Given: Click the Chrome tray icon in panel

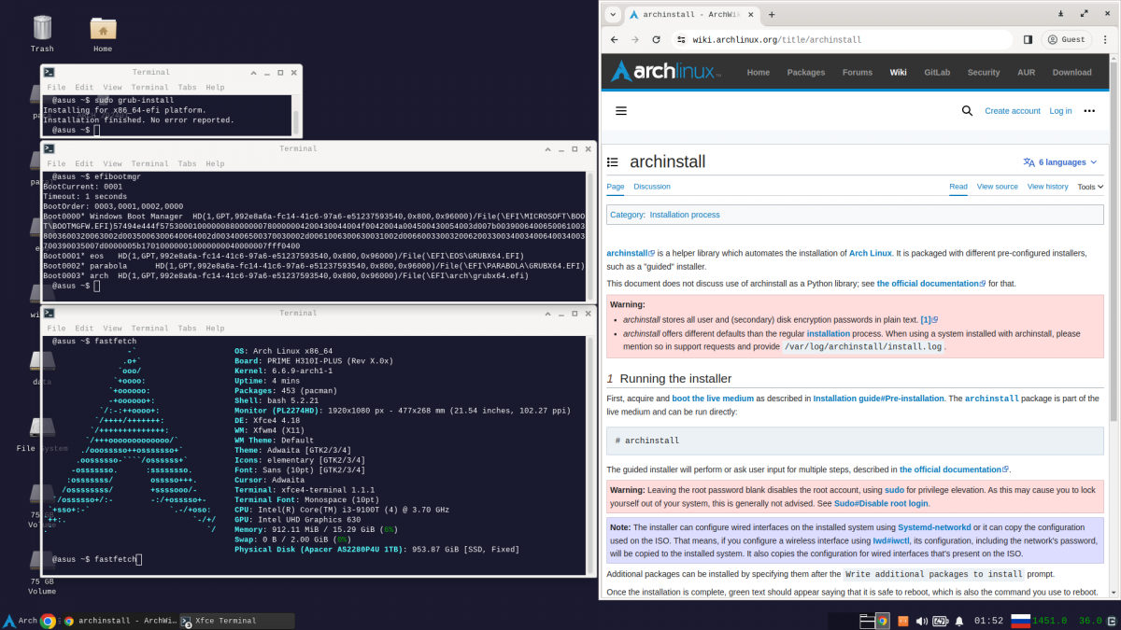Looking at the screenshot, I should (x=882, y=621).
